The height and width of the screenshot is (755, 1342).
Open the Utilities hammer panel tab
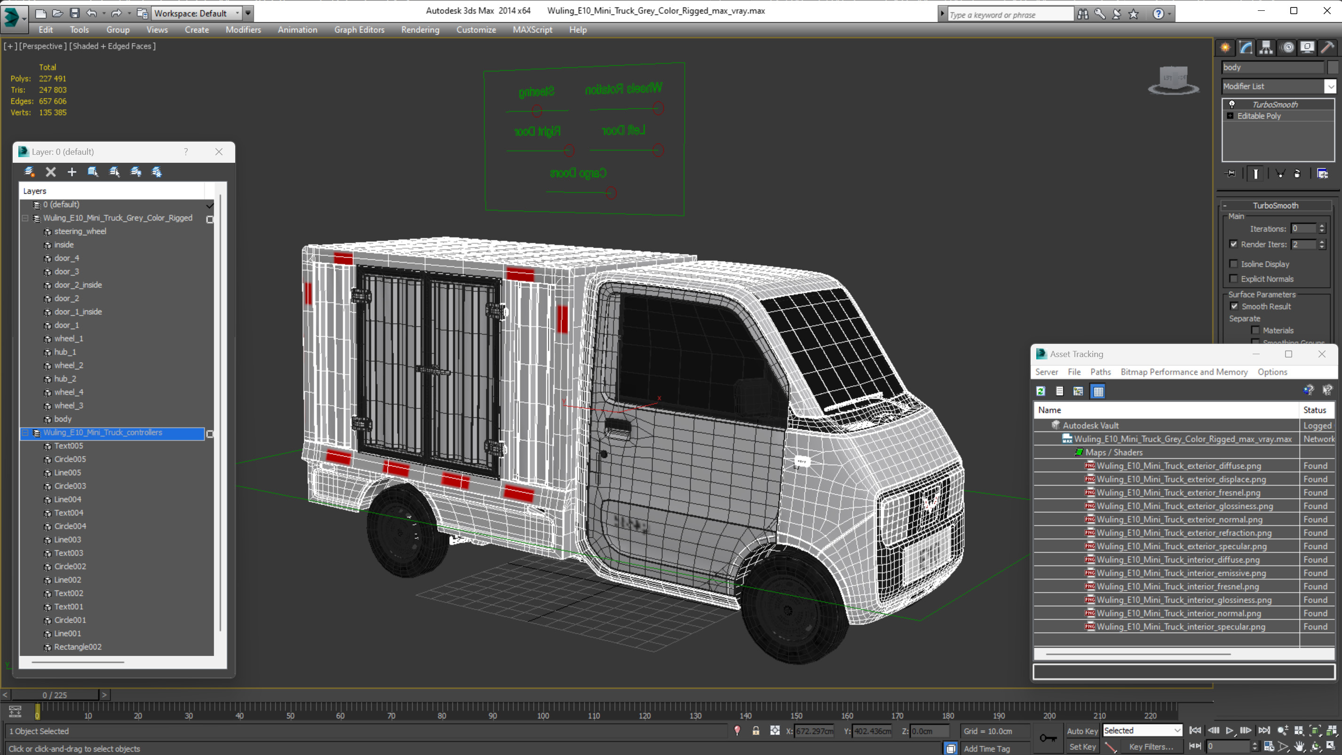coord(1327,48)
